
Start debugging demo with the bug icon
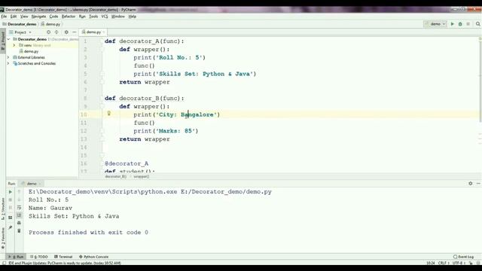(460, 24)
